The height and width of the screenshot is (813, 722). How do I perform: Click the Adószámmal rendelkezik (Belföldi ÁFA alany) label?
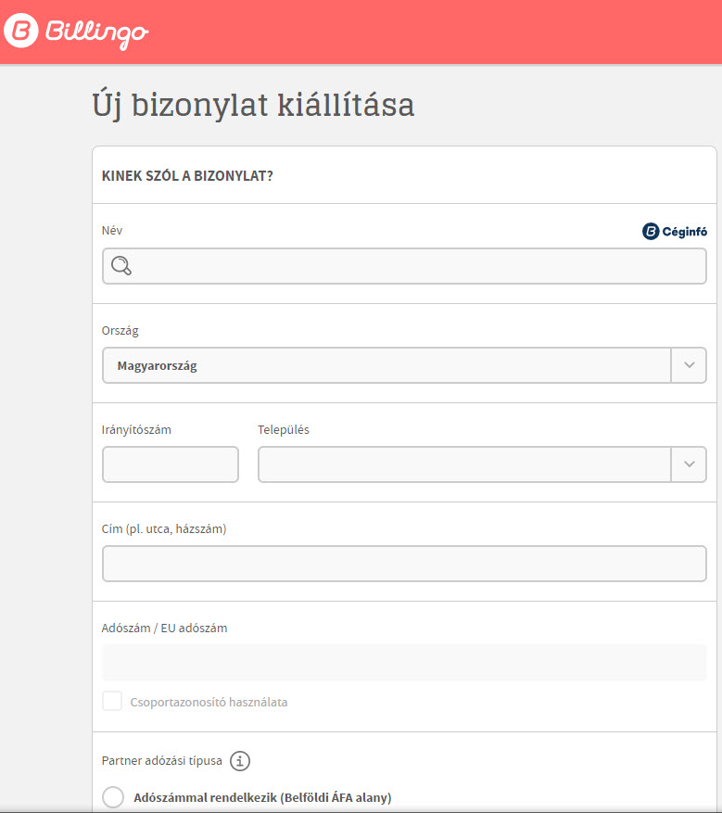pos(262,797)
